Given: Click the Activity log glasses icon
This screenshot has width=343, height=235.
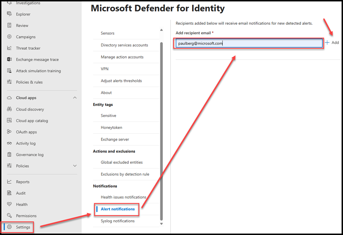Looking at the screenshot, I should (9, 143).
